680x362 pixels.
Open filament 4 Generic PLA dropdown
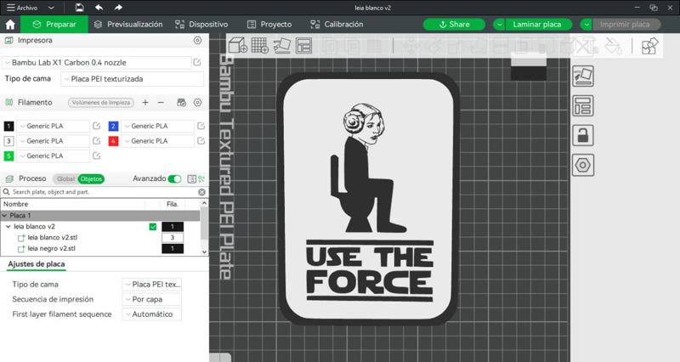158,141
